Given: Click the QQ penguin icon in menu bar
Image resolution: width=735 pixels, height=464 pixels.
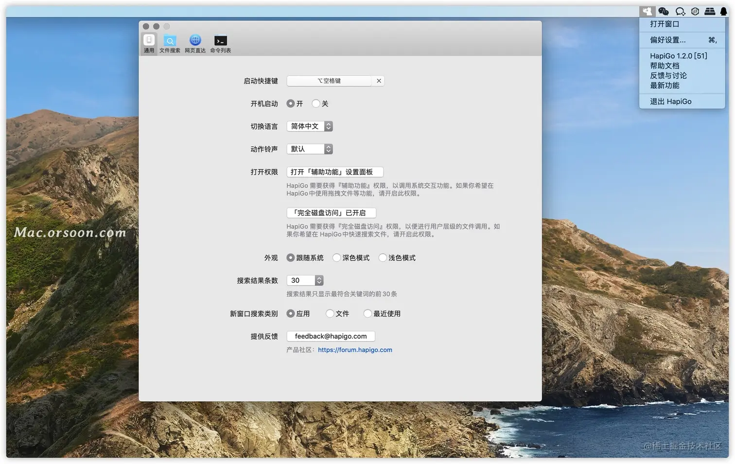Looking at the screenshot, I should tap(723, 11).
